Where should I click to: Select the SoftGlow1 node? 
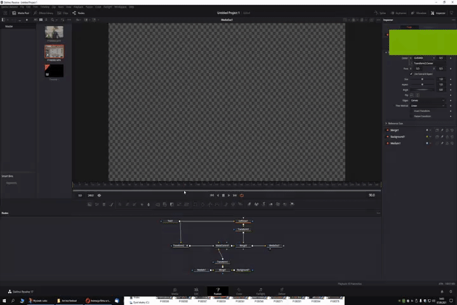click(x=243, y=221)
